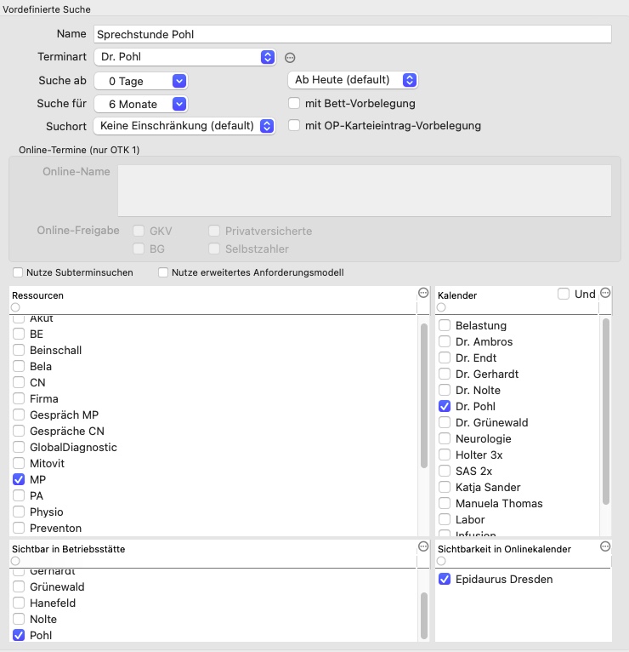Check Nolte in Betriebsstätte list
Image resolution: width=629 pixels, height=652 pixels.
click(x=18, y=619)
